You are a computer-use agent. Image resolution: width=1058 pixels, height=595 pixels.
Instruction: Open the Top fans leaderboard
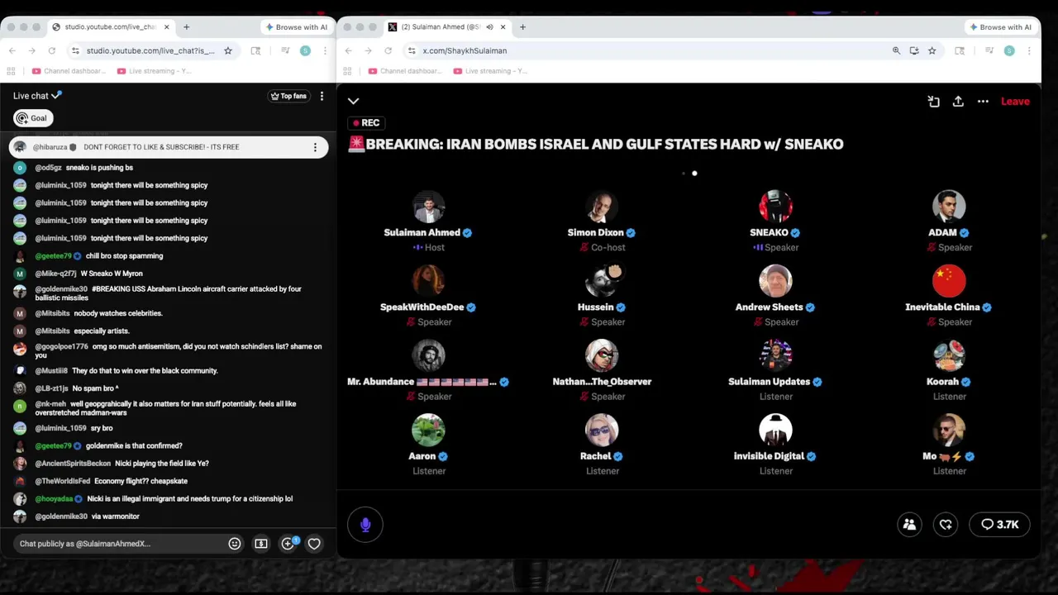point(288,96)
